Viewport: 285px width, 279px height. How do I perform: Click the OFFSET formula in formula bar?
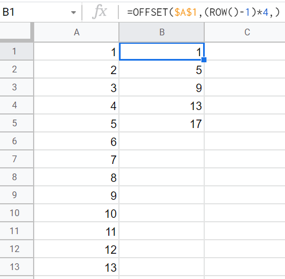[x=203, y=12]
